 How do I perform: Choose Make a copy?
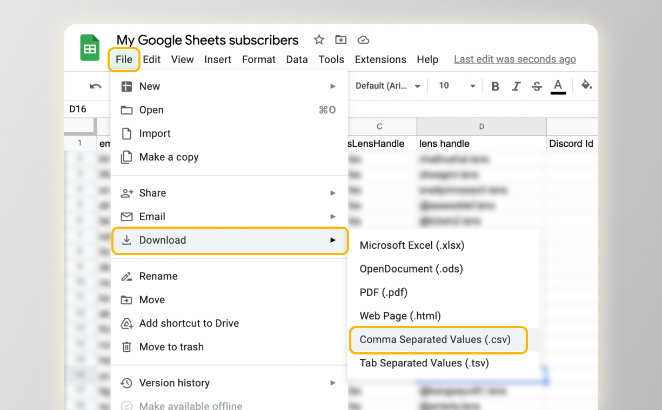point(229,157)
